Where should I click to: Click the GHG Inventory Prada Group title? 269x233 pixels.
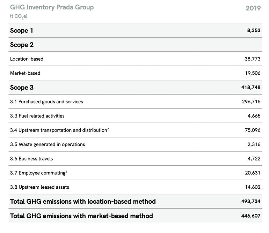tap(52, 7)
